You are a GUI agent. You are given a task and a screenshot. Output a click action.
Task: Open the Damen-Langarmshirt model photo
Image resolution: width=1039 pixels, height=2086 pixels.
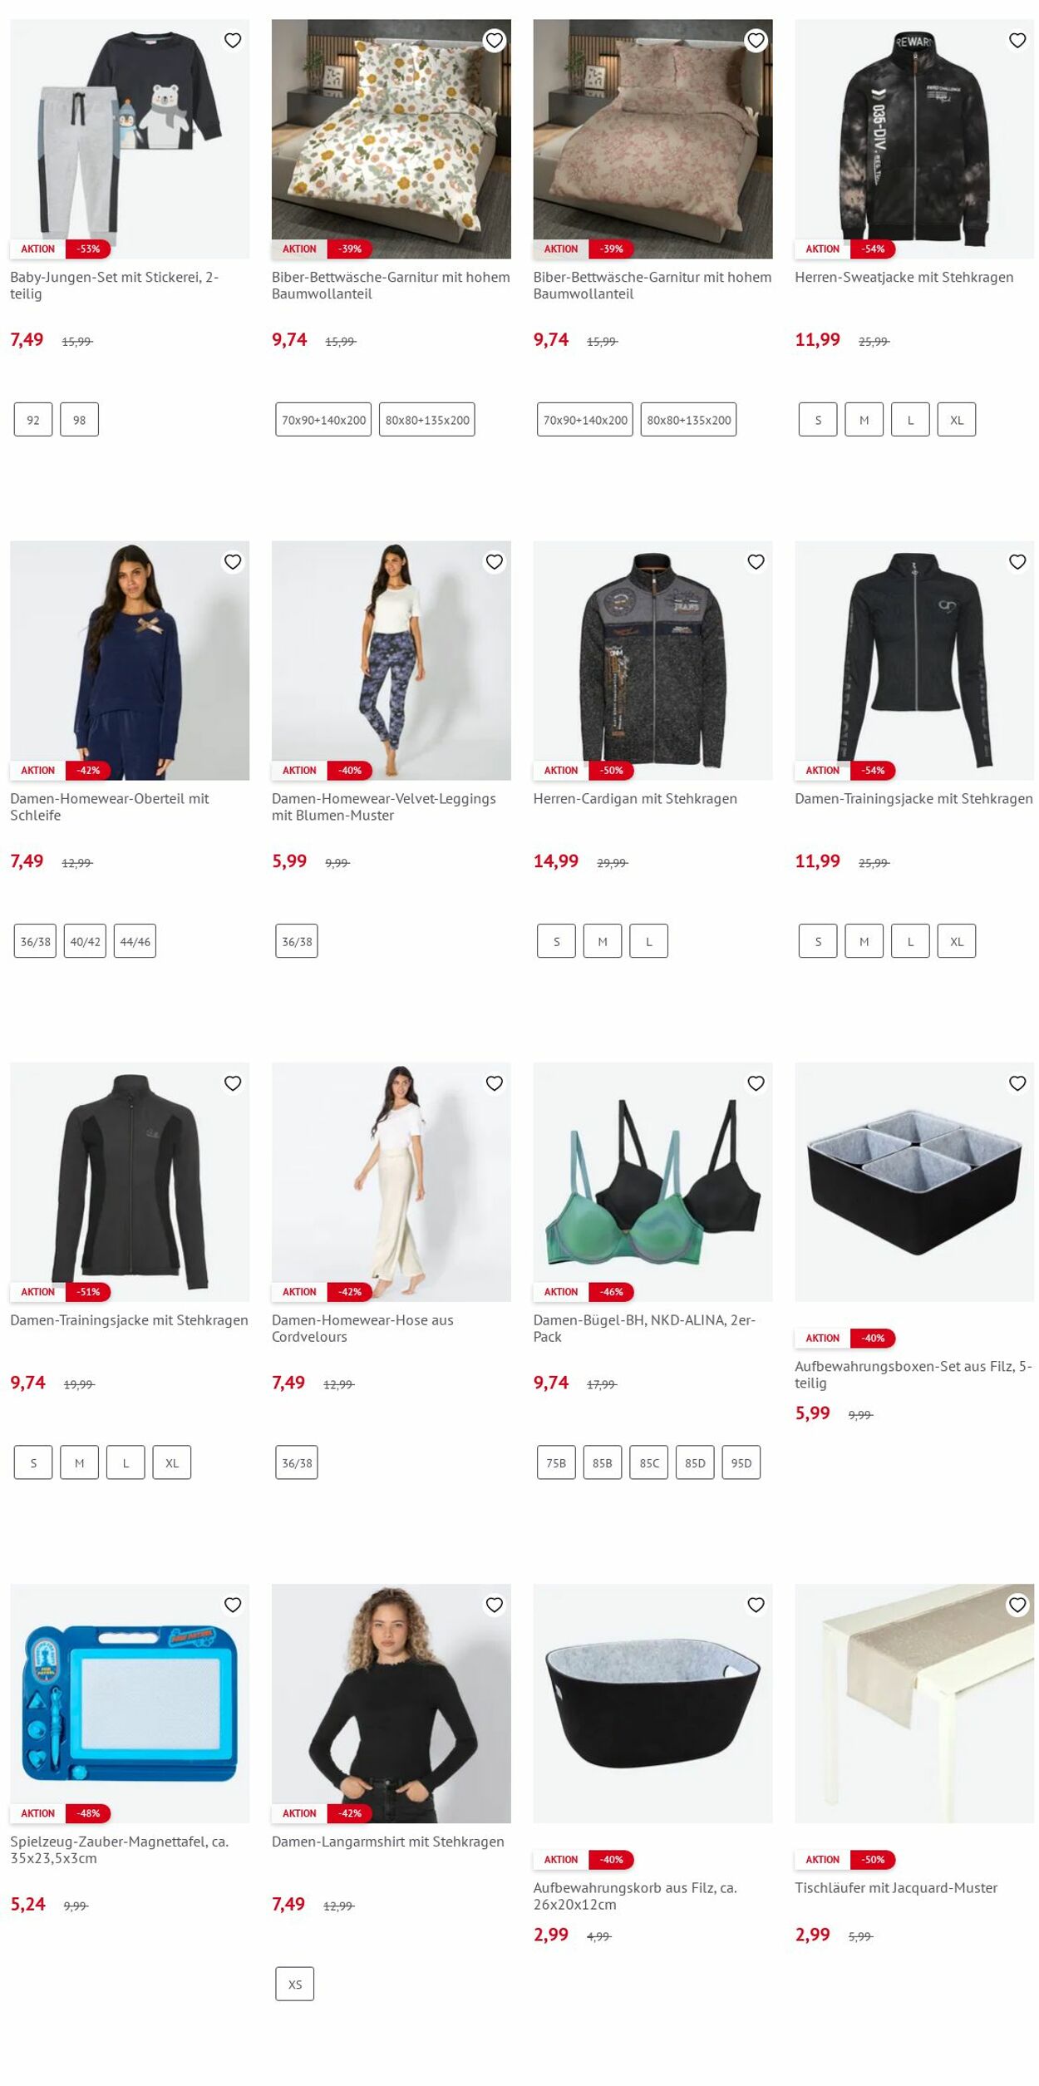[x=391, y=1704]
